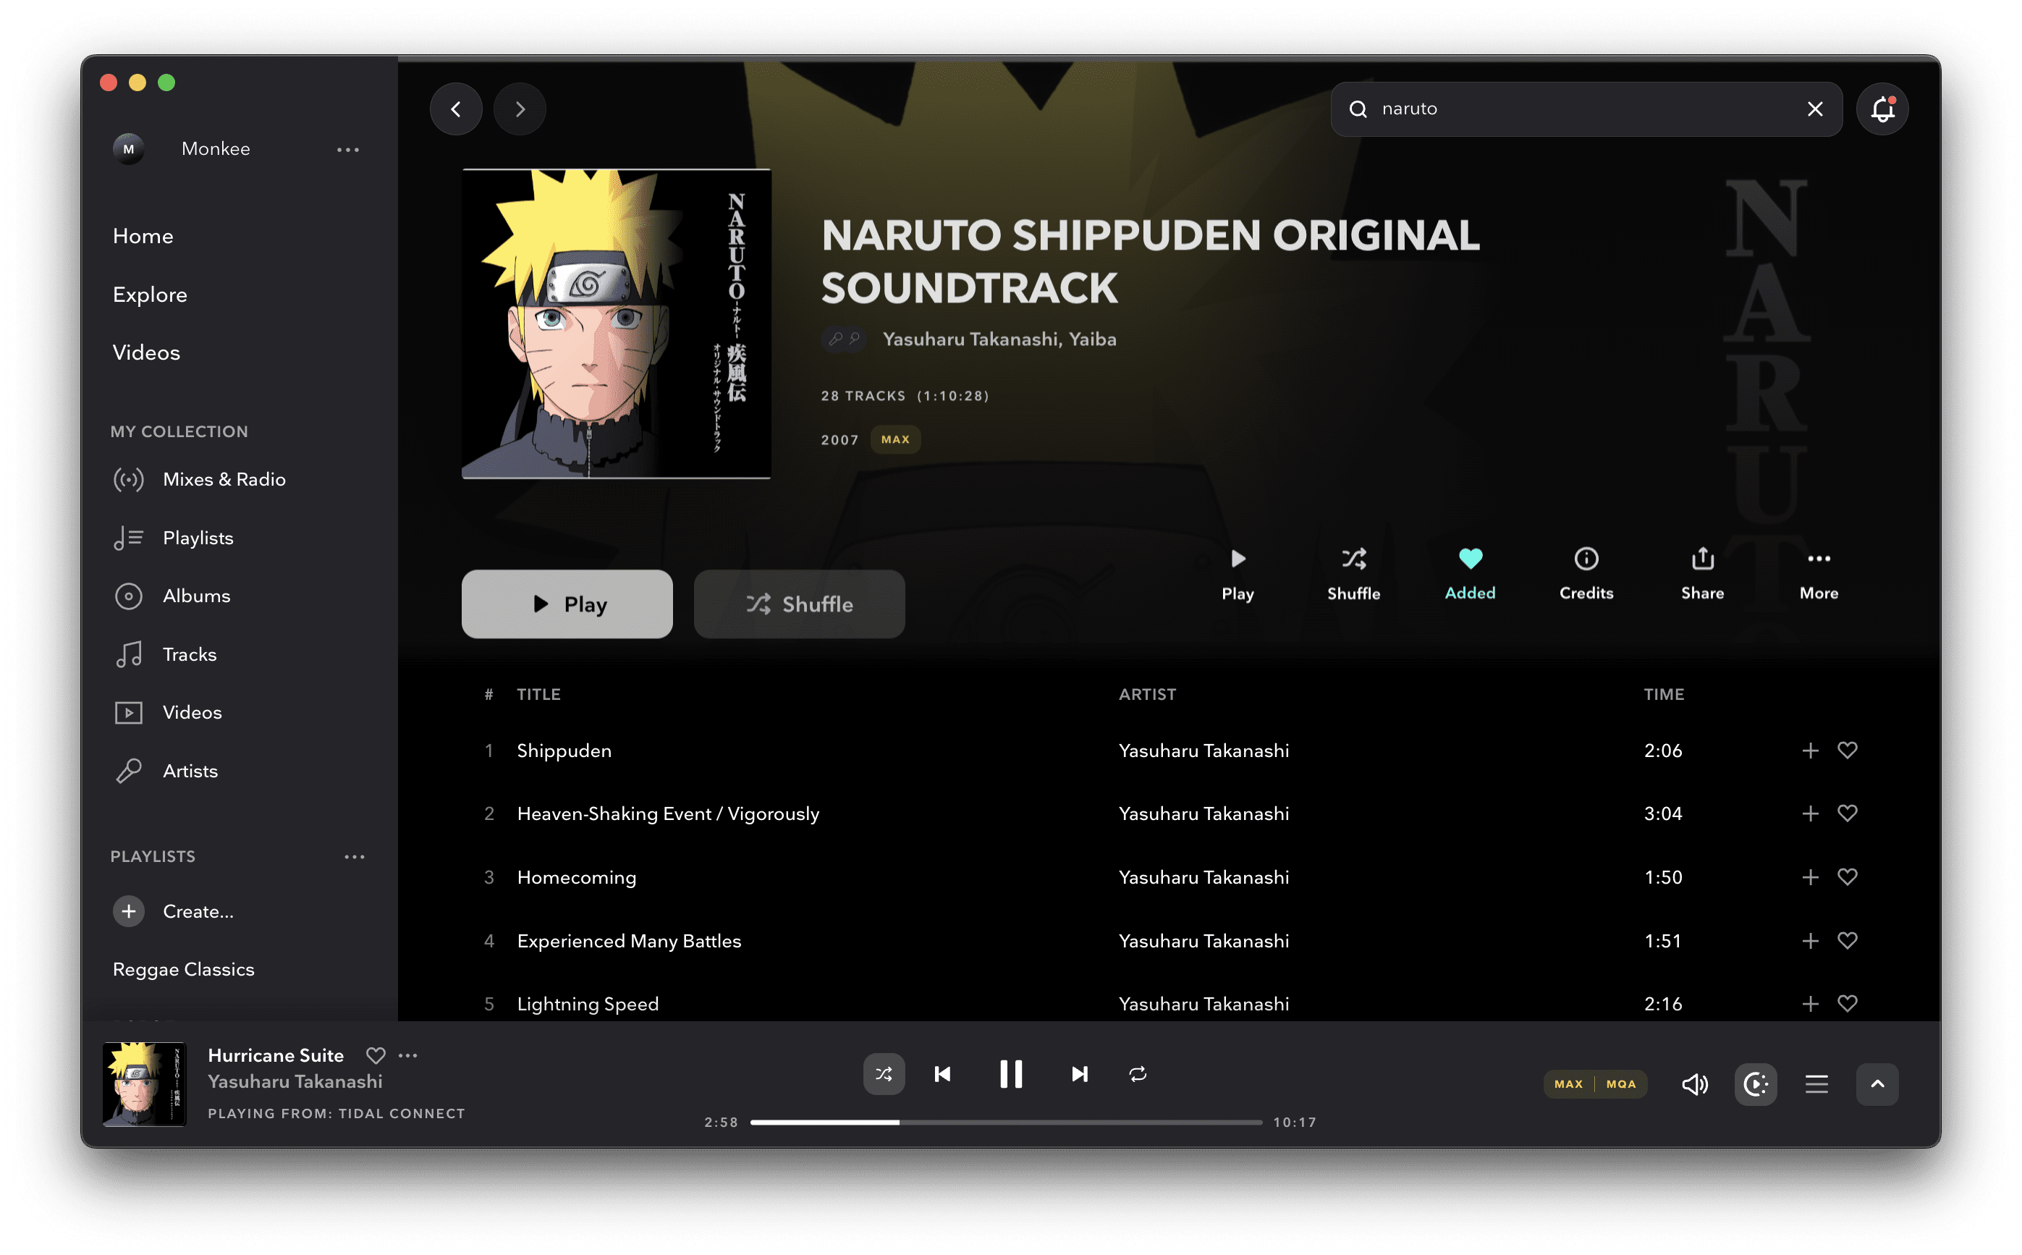Open the play queue list
This screenshot has width=2022, height=1255.
pyautogui.click(x=1816, y=1084)
